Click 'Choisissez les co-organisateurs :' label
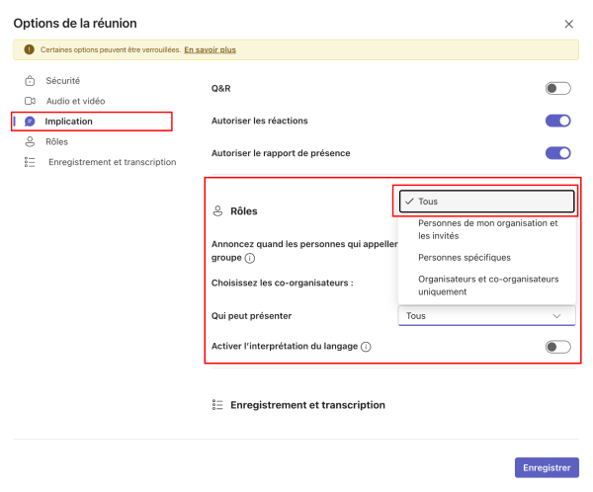The image size is (593, 492). click(x=282, y=283)
